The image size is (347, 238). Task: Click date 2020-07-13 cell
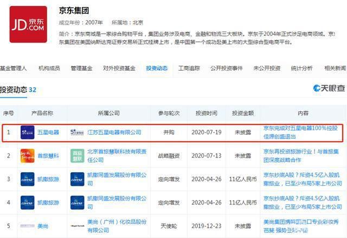[x=207, y=156]
